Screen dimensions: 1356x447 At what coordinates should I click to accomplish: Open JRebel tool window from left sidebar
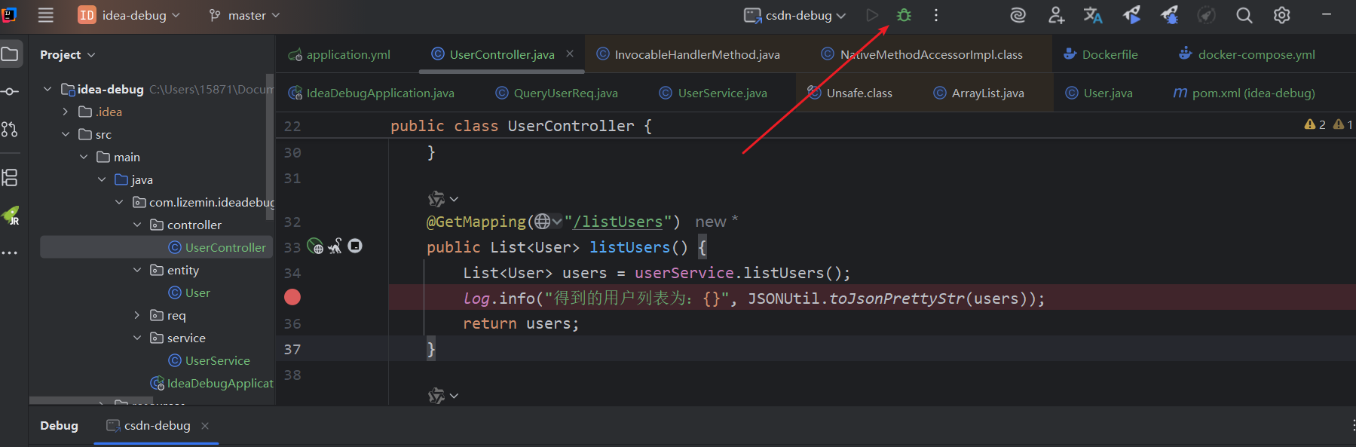(11, 216)
